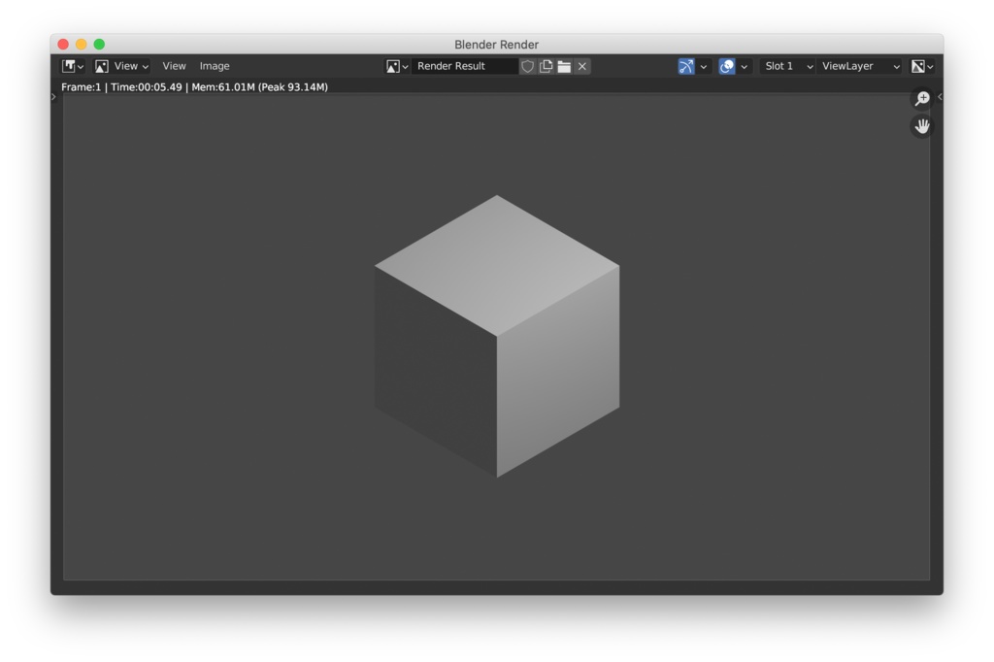Image resolution: width=994 pixels, height=662 pixels.
Task: Toggle the gizmos visibility button
Action: (x=686, y=66)
